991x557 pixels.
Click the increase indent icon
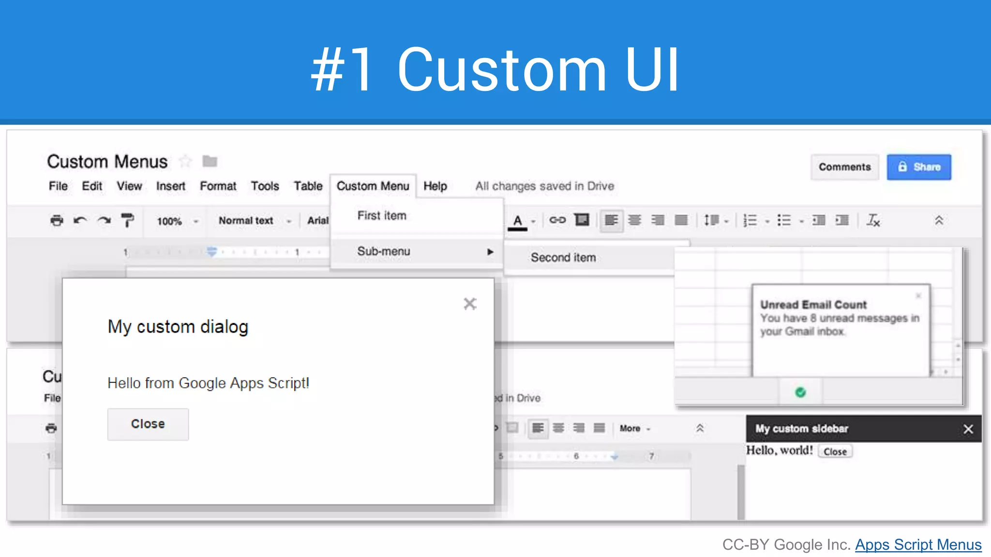coord(842,220)
